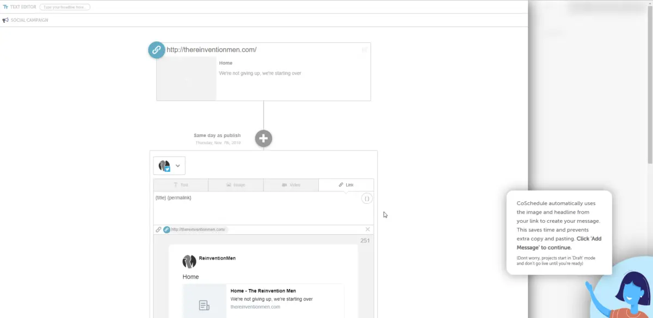Click the headline input field

point(65,7)
